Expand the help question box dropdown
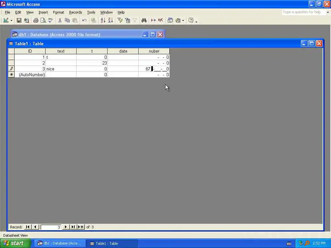 point(328,12)
